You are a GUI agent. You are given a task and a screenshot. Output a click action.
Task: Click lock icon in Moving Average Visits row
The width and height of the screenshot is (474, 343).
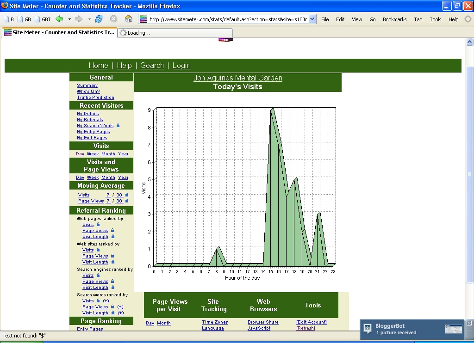(x=127, y=195)
